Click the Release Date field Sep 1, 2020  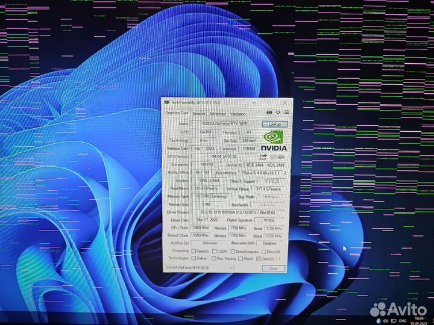(204, 149)
